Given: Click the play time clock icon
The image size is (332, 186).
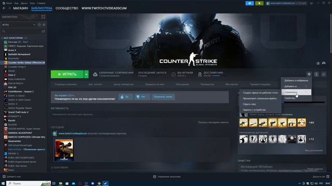Looking at the screenshot, I should click(173, 74).
